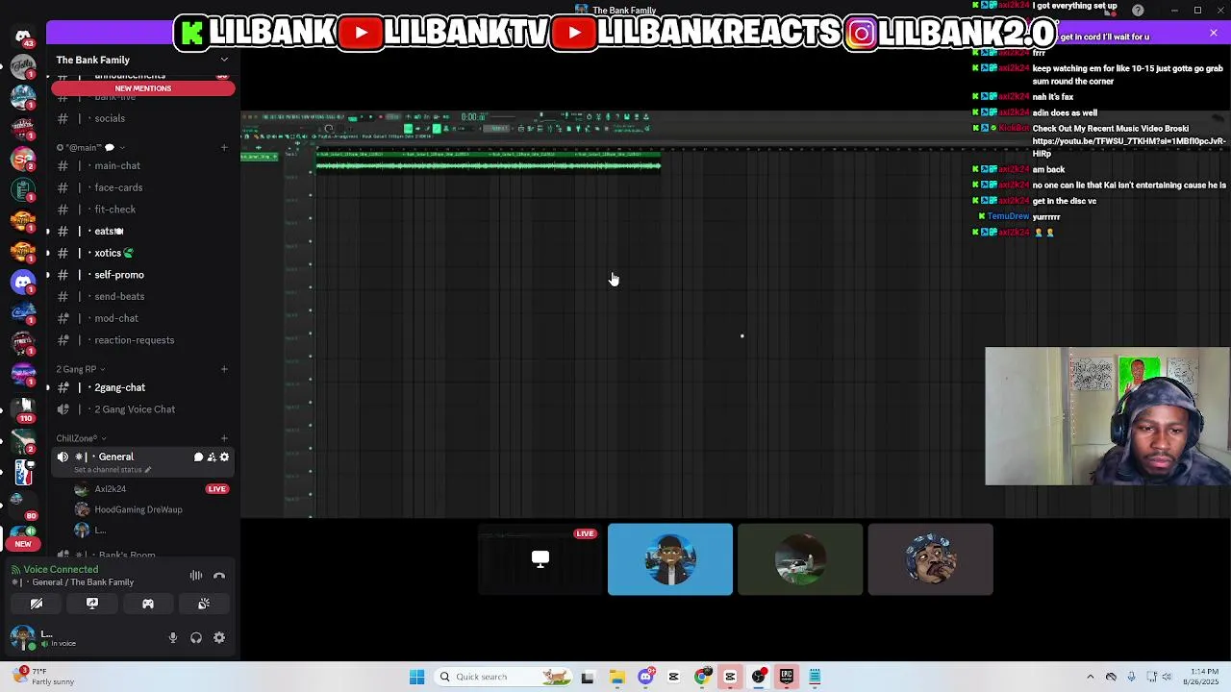This screenshot has height=692, width=1231.
Task: Turn on camera in voice panel
Action: pos(37,604)
